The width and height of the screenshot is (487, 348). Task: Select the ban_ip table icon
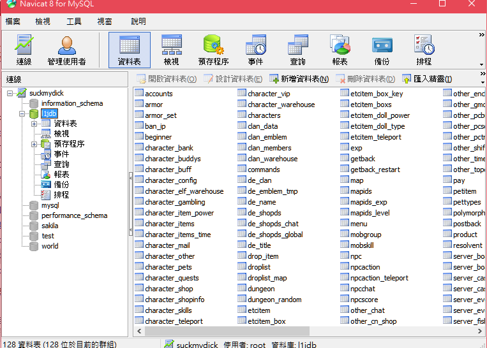139,126
